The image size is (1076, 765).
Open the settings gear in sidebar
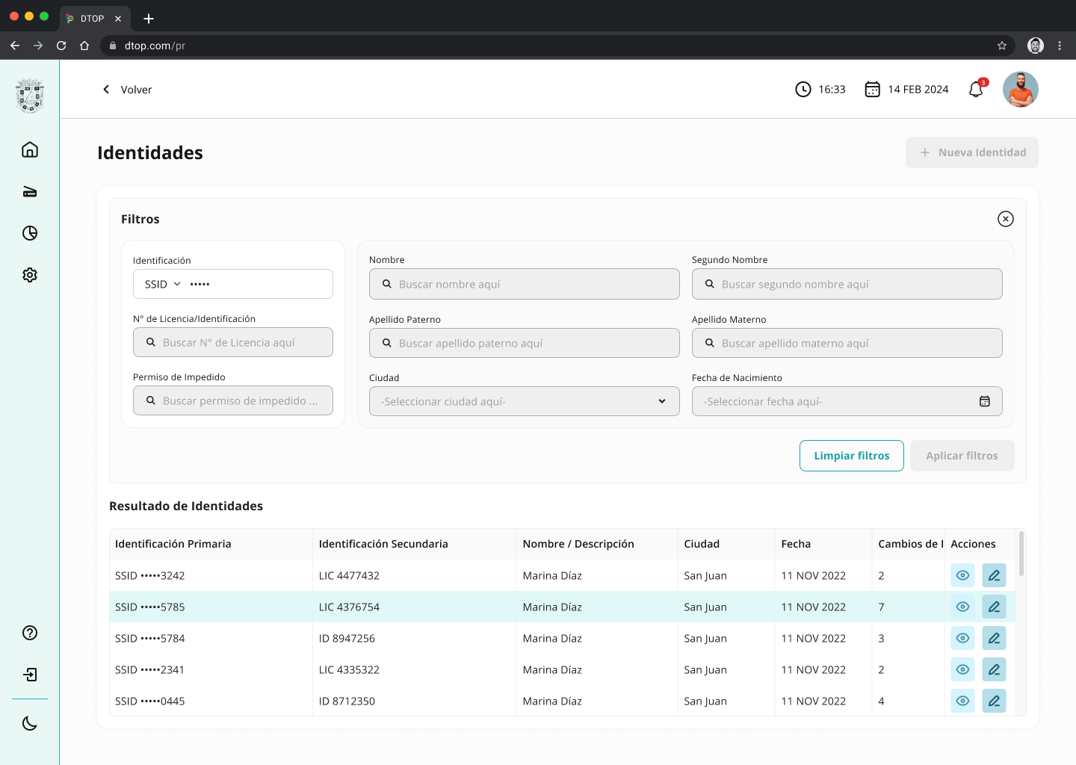[x=30, y=275]
